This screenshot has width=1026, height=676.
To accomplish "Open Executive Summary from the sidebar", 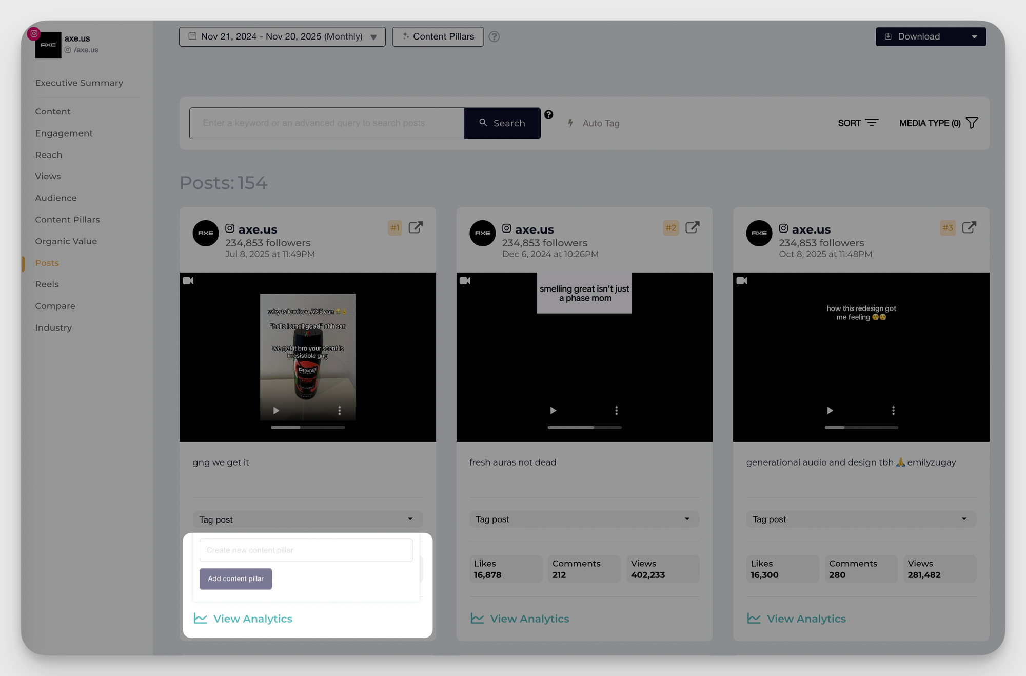I will (x=79, y=83).
